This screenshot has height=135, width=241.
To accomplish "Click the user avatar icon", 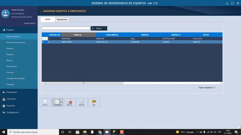I will (6, 13).
